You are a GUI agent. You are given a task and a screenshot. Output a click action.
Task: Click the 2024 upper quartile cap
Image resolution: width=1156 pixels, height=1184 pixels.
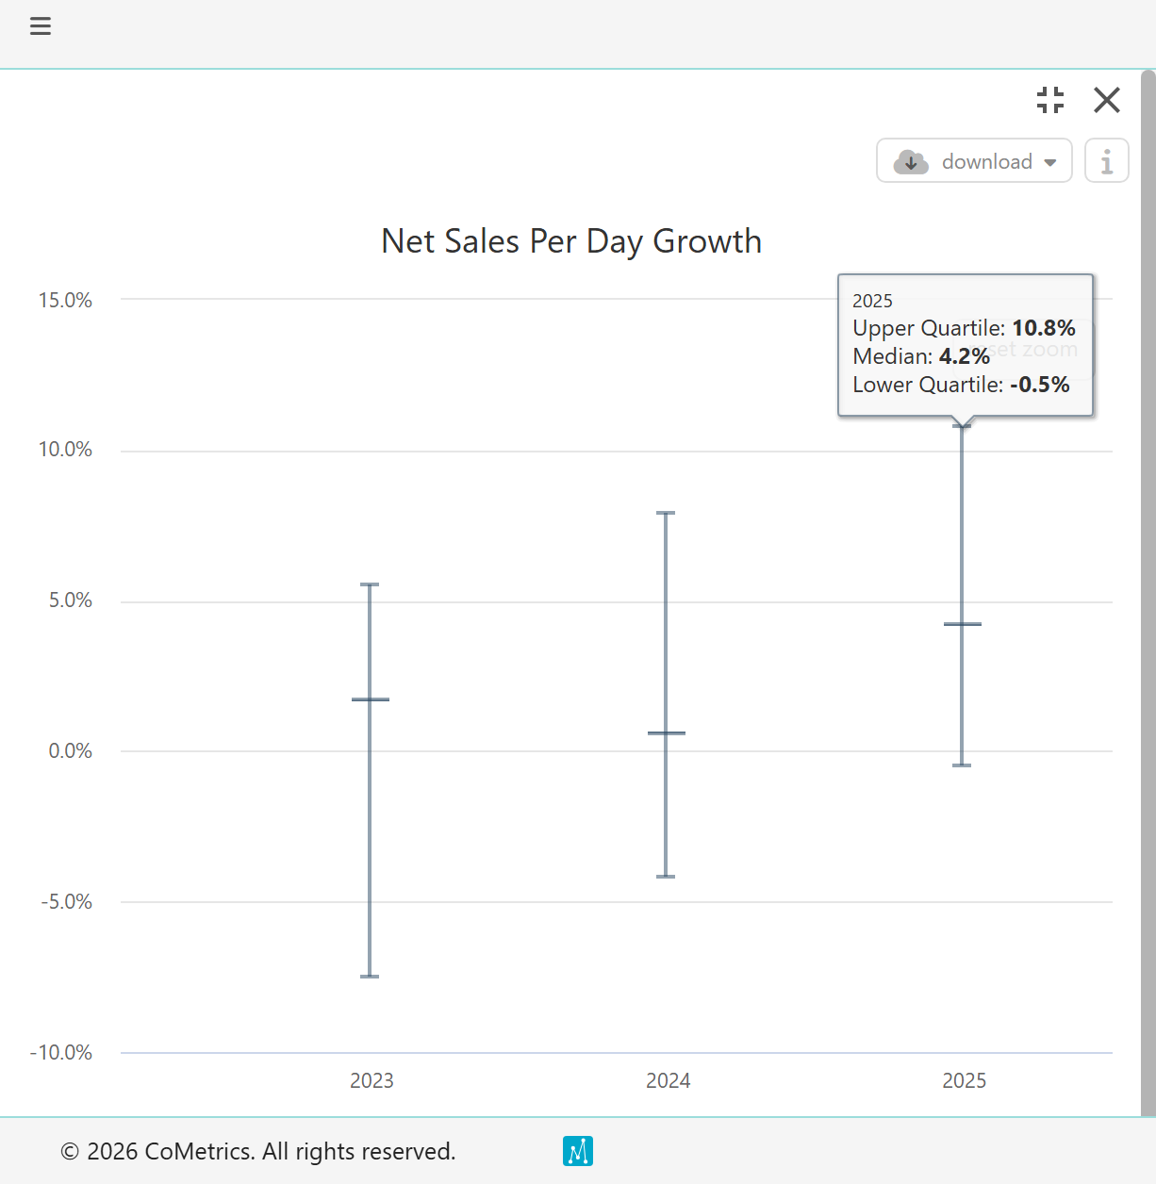[666, 513]
